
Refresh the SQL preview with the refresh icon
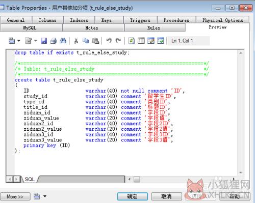tap(132, 41)
